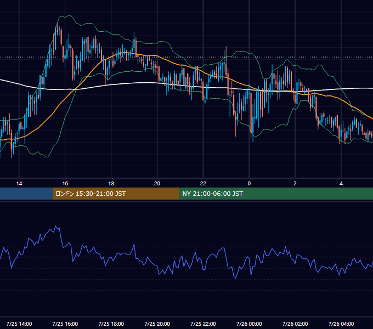Click the blue session bar before London
The image size is (373, 329).
pyautogui.click(x=26, y=194)
